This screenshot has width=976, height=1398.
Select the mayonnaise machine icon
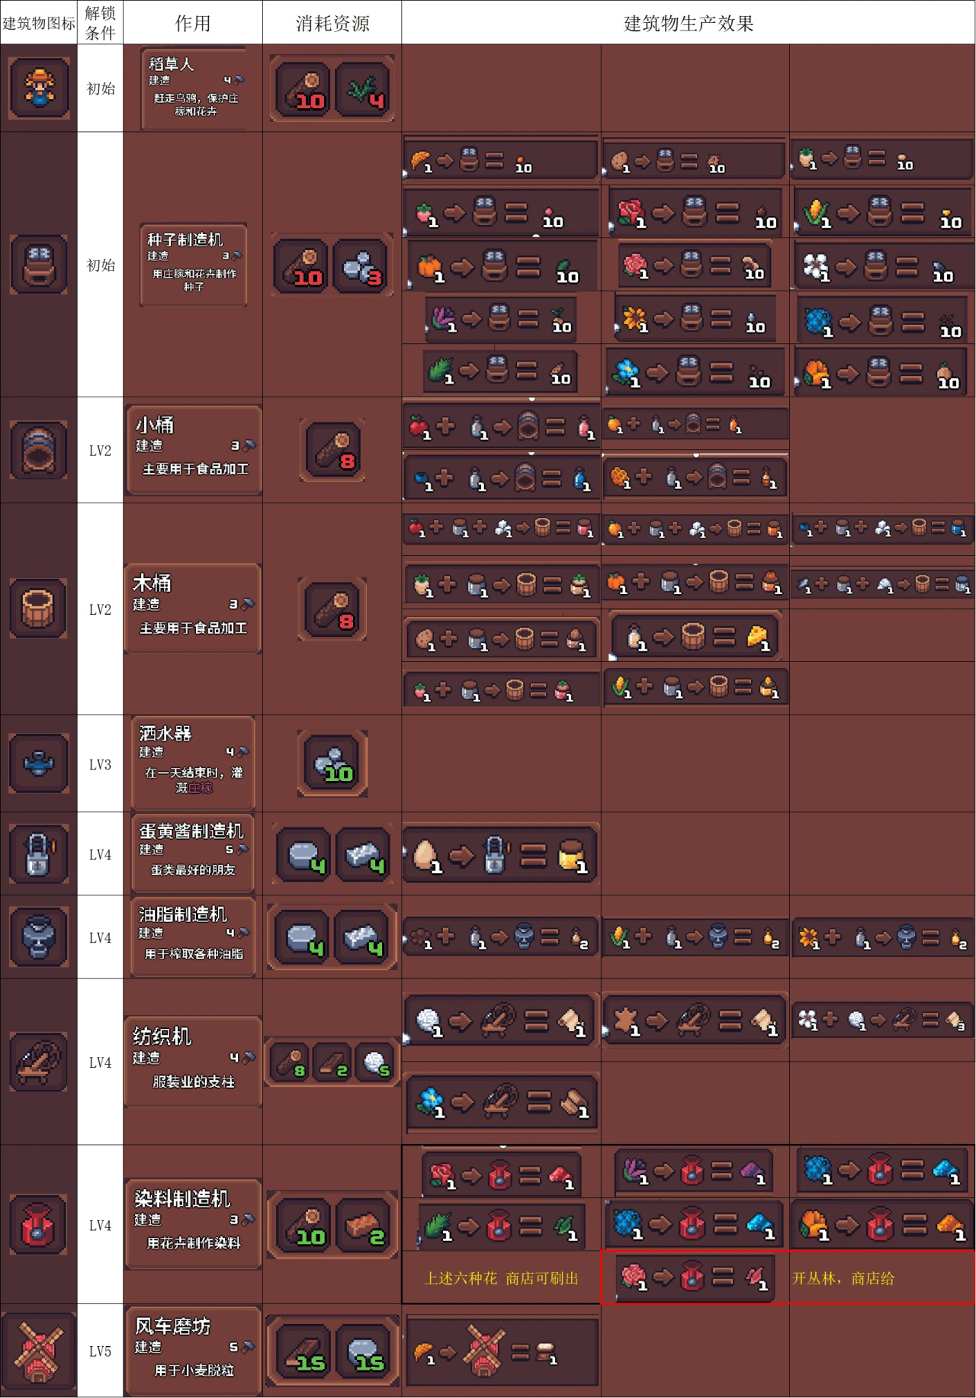click(x=39, y=853)
